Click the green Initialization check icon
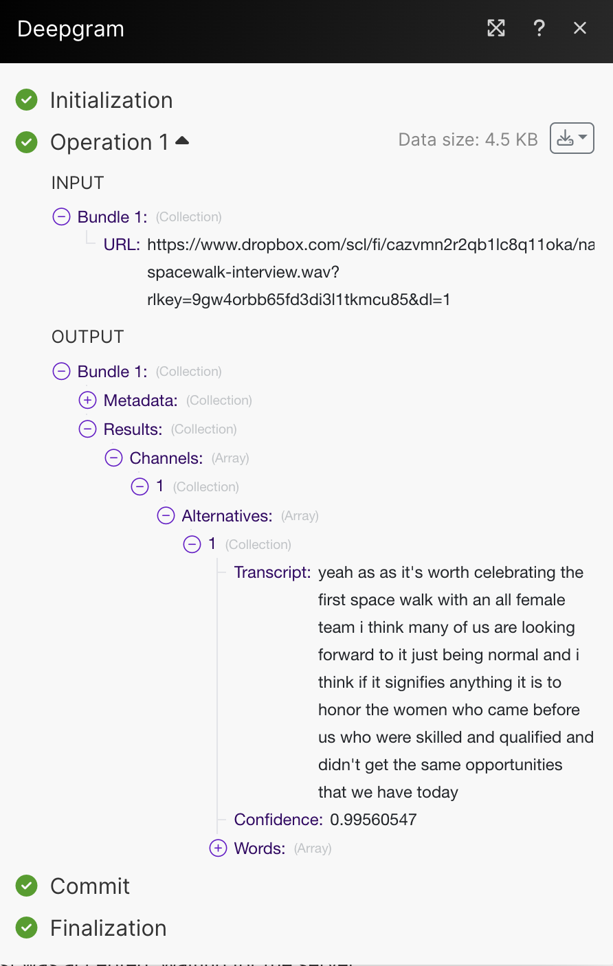This screenshot has width=613, height=966. [x=27, y=100]
